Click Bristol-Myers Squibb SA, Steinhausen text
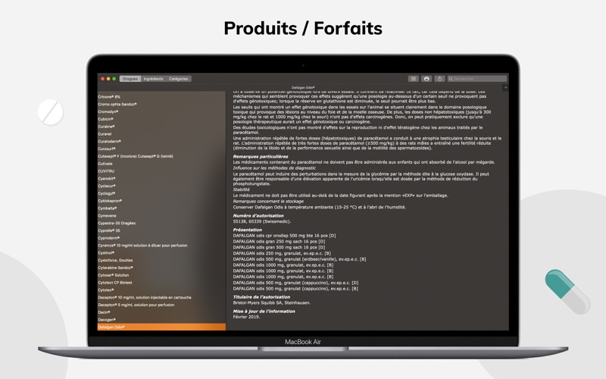 coord(272,302)
